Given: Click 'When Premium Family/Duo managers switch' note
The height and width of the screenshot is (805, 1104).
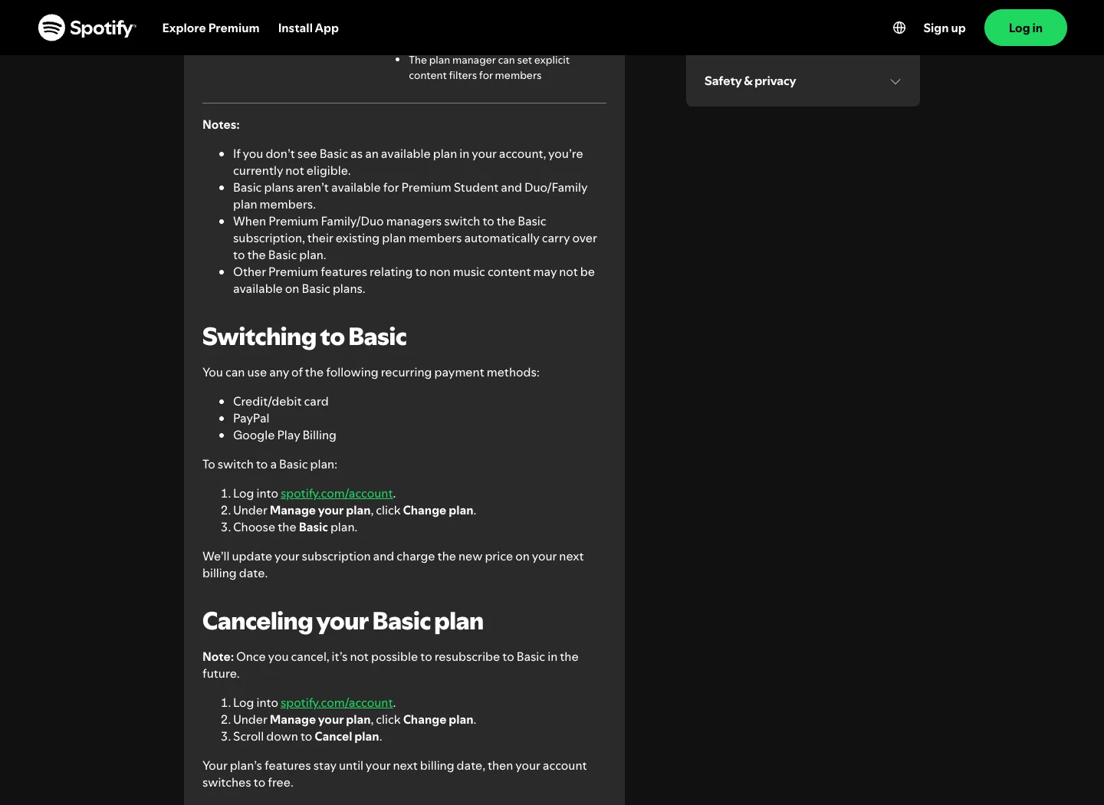Looking at the screenshot, I should 415,238.
